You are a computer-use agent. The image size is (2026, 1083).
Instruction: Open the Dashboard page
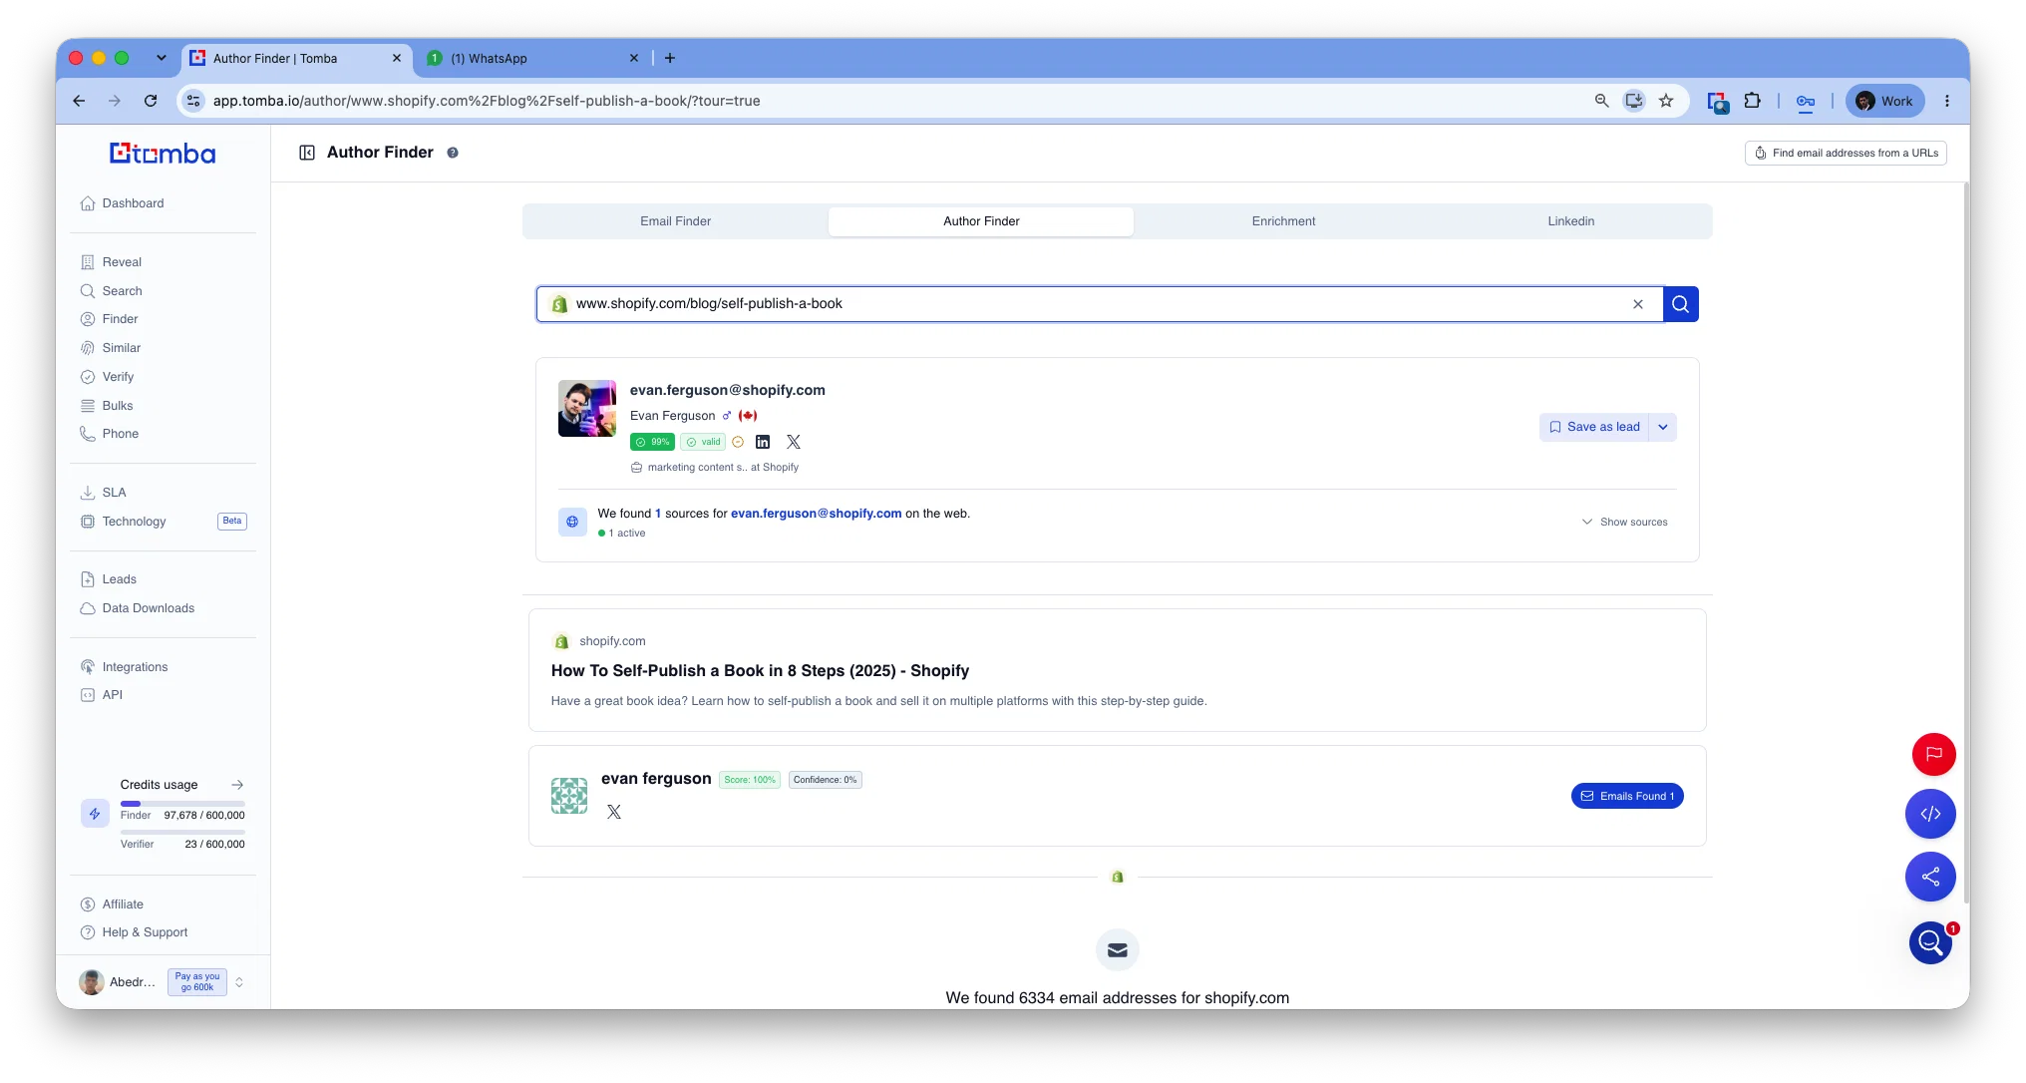133,203
